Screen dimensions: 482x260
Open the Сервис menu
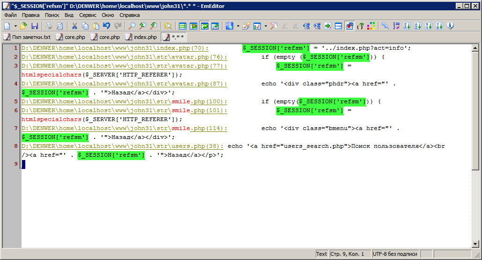(x=88, y=15)
